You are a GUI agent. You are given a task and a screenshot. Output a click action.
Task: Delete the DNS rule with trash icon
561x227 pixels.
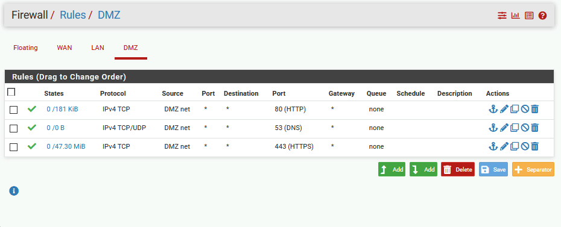tap(534, 128)
